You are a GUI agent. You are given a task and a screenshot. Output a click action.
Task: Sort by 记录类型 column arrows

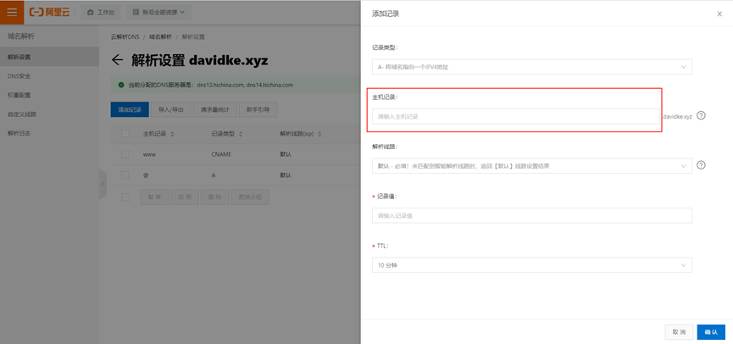point(241,134)
